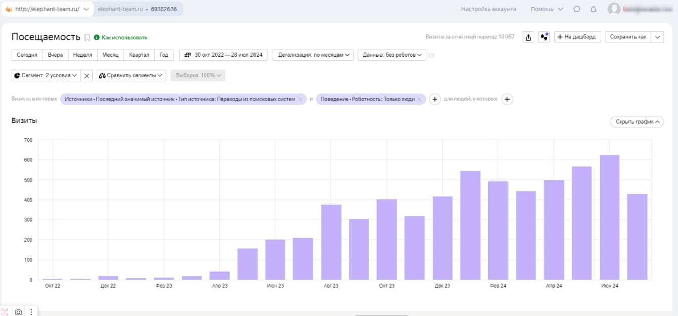Click the export/share report icon
This screenshot has height=316, width=678.
(x=528, y=37)
